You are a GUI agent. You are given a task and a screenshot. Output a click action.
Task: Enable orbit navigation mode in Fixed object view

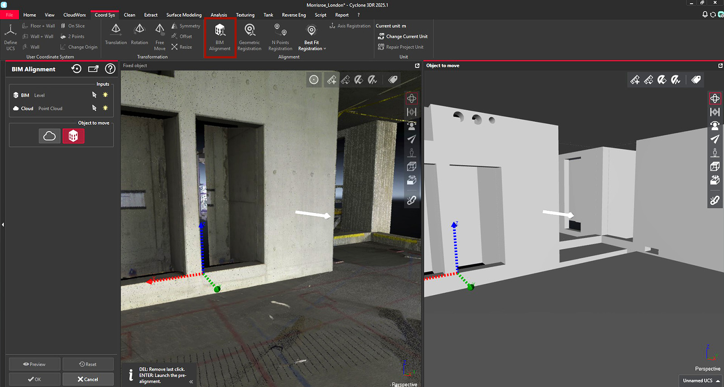click(412, 99)
